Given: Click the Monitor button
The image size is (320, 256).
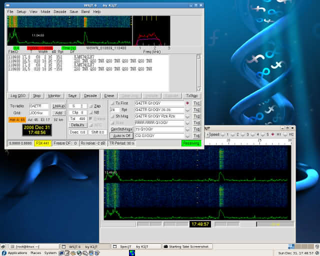Looking at the screenshot, I should [x=54, y=95].
